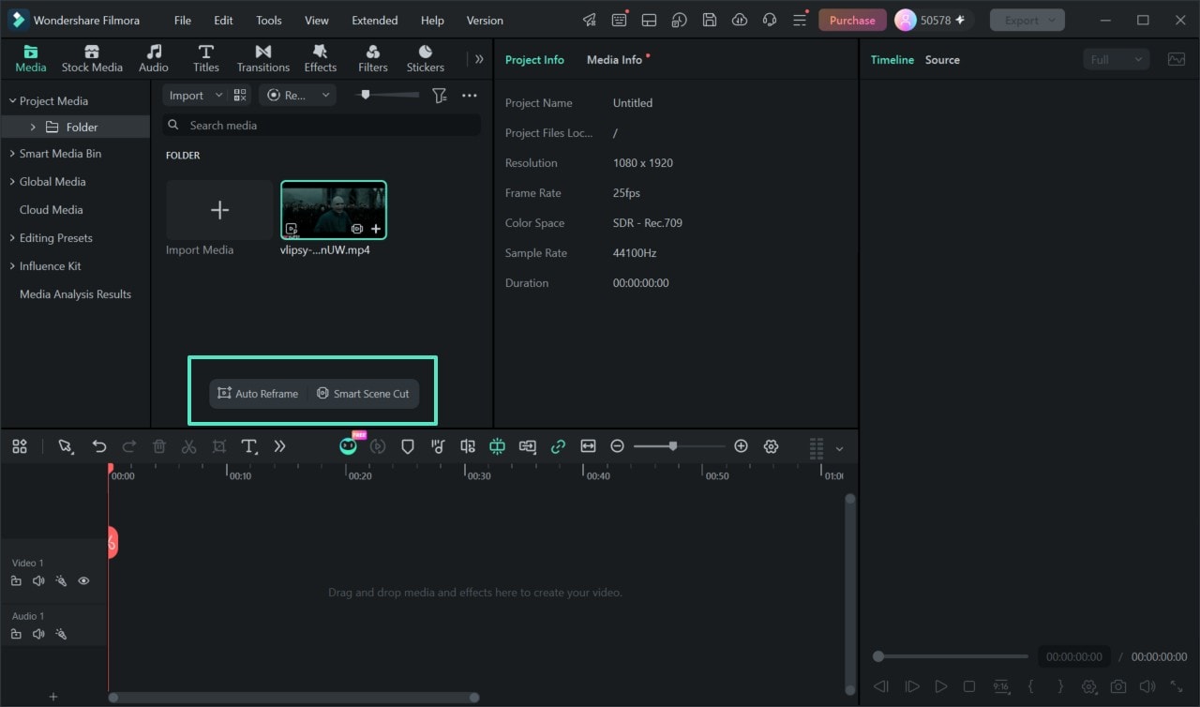Open the Record dropdown
This screenshot has height=707, width=1200.
[298, 96]
